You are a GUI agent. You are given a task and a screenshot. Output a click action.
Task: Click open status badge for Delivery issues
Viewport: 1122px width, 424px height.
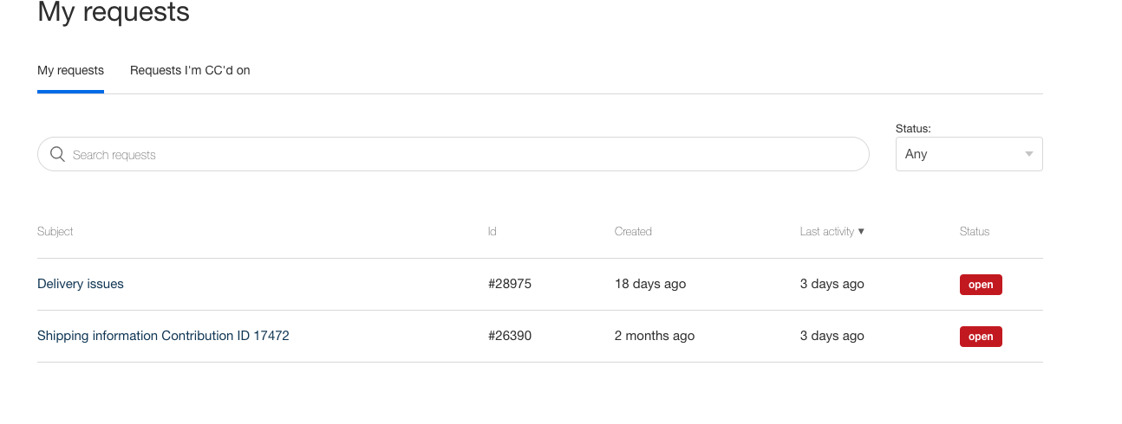pos(981,285)
